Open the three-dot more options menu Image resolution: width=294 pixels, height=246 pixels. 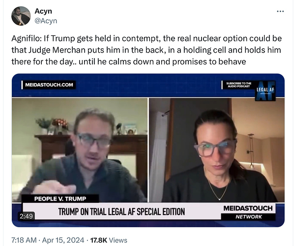click(x=280, y=11)
